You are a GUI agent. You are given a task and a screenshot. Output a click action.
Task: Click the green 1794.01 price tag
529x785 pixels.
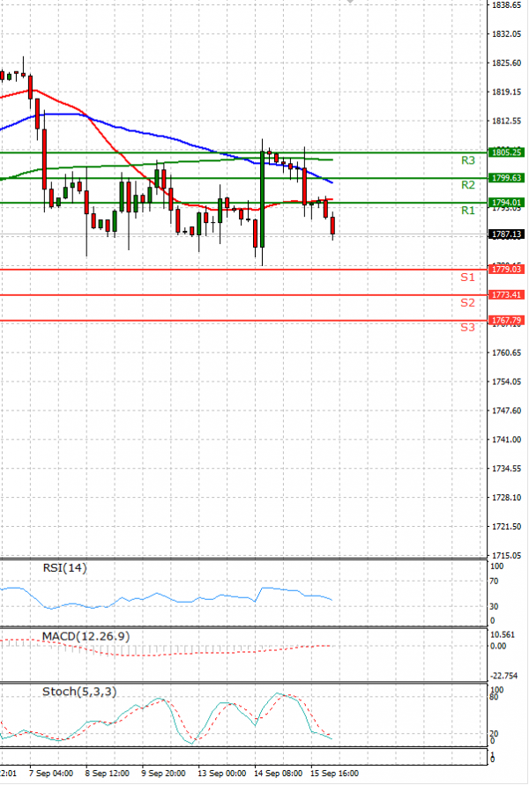click(x=506, y=203)
